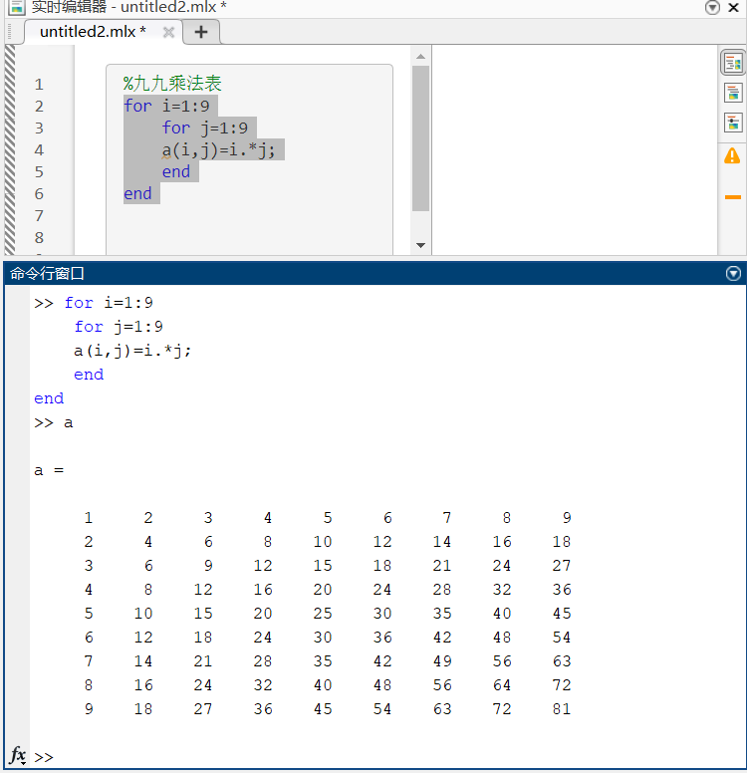Close the live editor panel
The image size is (747, 773).
(x=734, y=7)
